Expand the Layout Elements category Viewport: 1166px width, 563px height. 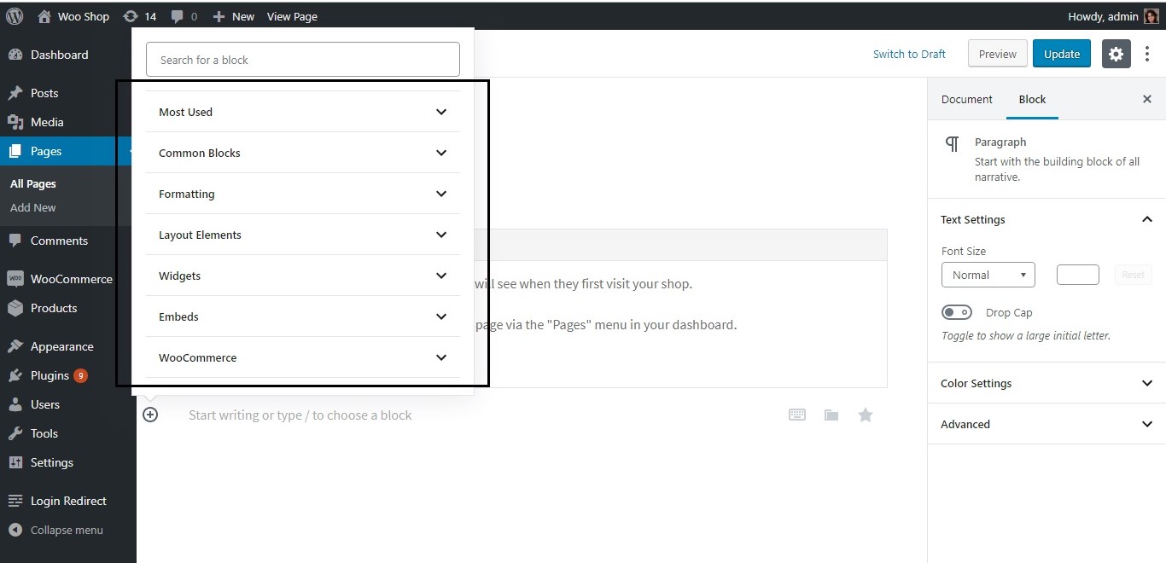click(x=303, y=235)
